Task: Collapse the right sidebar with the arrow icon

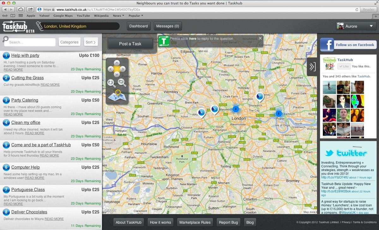Action: pyautogui.click(x=312, y=67)
